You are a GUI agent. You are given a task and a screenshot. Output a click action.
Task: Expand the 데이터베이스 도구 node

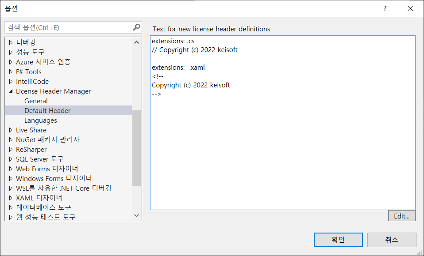point(11,207)
